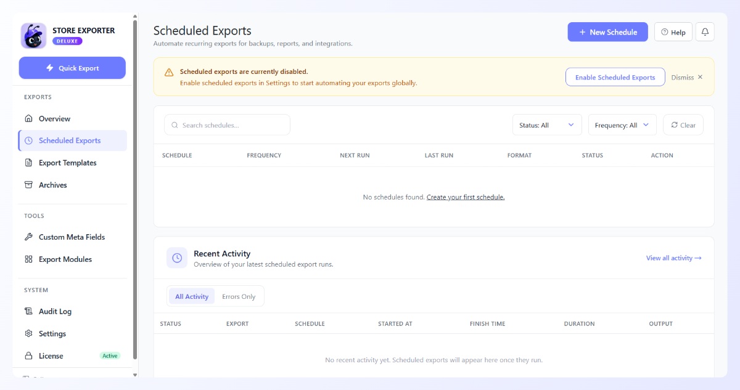740x390 pixels.
Task: Click the Help button
Action: coord(673,32)
